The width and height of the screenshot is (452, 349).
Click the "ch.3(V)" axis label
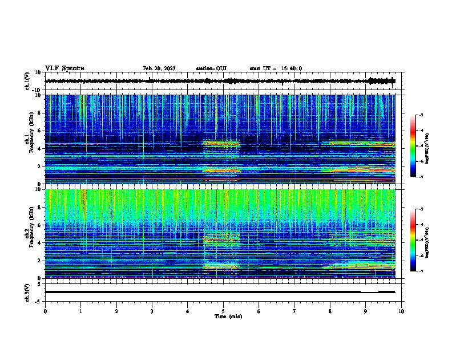click(x=27, y=293)
